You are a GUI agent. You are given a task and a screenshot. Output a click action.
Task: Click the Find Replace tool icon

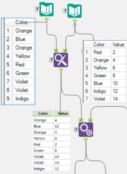click(x=61, y=60)
